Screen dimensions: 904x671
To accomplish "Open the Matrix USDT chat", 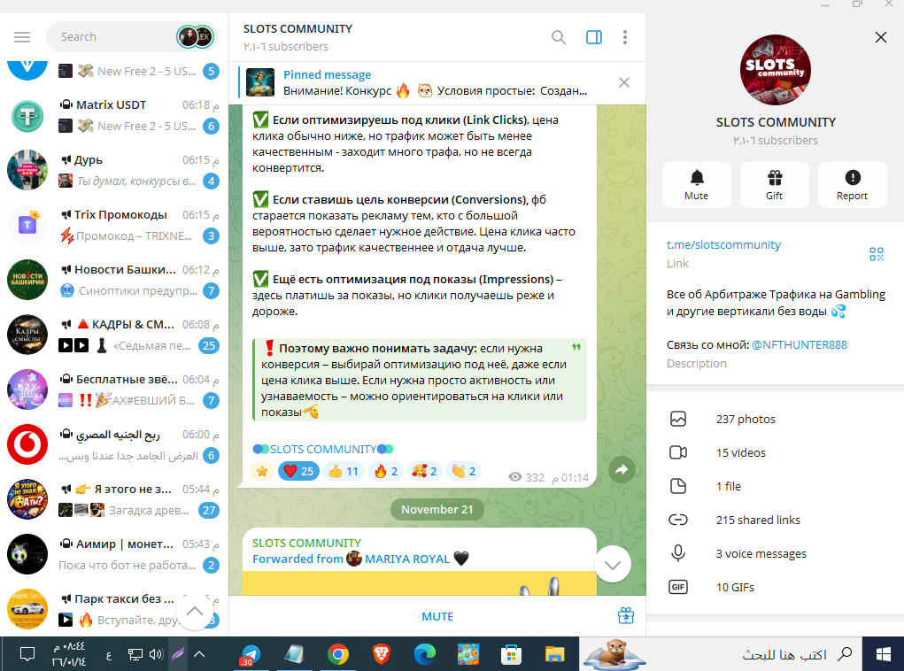I will point(113,115).
